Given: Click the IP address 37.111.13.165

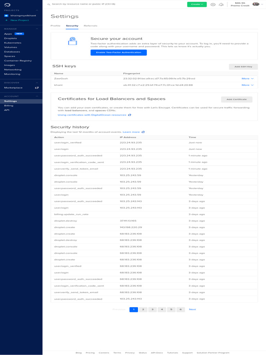Looking at the screenshot, I should point(128,221).
